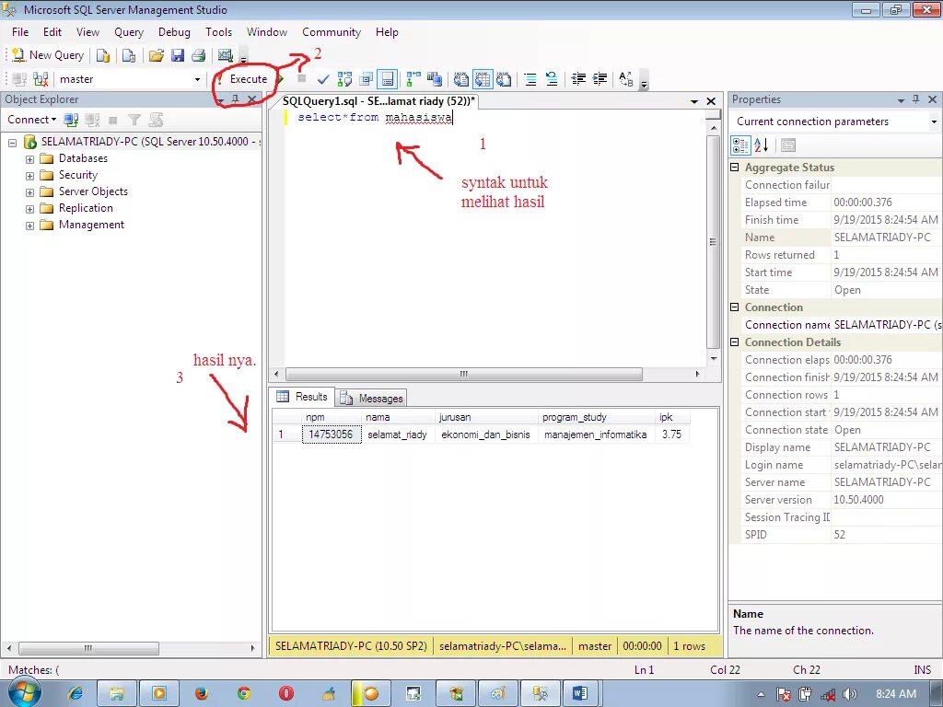
Task: Open Activity Monitor from the standard toolbar
Action: (x=226, y=55)
